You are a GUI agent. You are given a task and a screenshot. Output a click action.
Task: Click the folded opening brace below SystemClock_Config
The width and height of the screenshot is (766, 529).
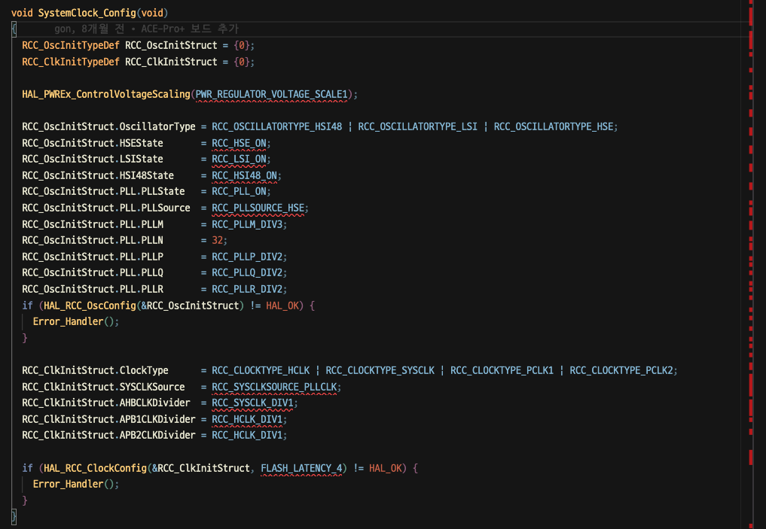point(14,29)
